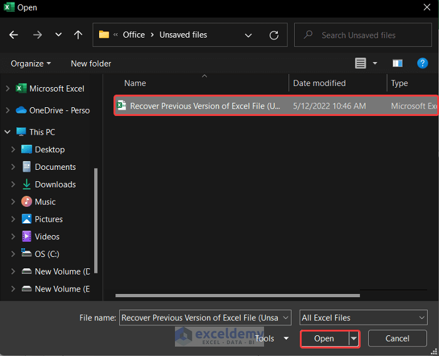Open the File name dropdown arrow
Image resolution: width=439 pixels, height=356 pixels.
[x=285, y=318]
